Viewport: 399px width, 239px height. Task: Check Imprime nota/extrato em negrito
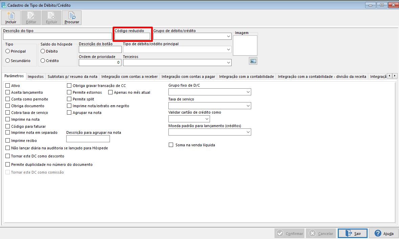coord(69,106)
